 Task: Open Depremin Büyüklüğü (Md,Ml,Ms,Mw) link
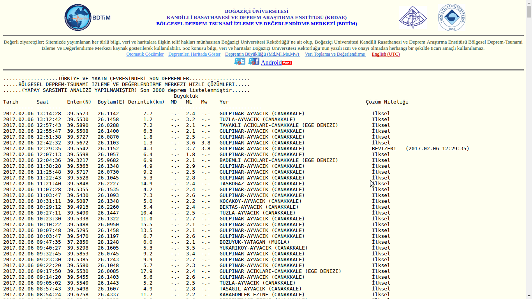point(262,54)
